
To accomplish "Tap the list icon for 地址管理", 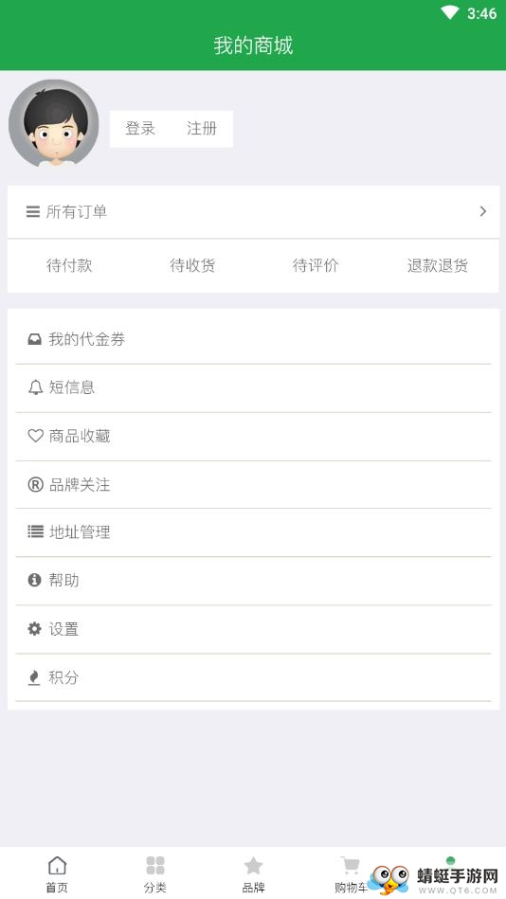I will (x=35, y=532).
